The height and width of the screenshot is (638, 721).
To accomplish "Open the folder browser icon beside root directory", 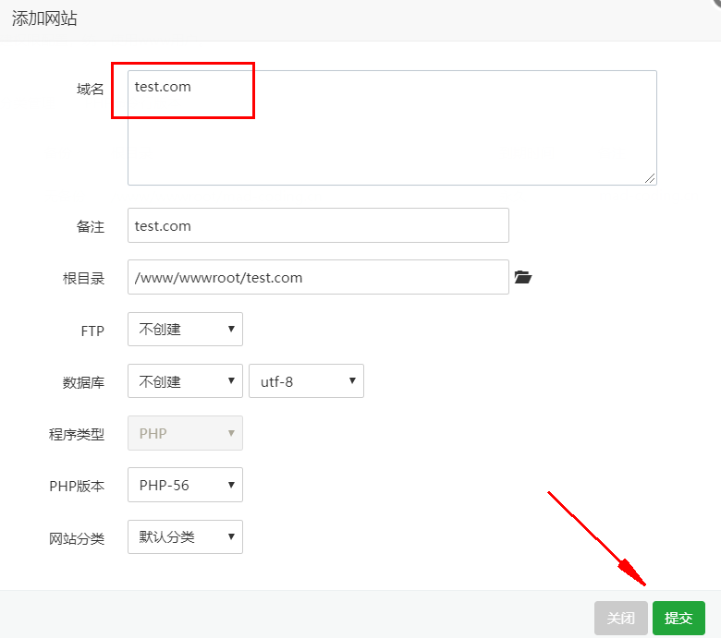I will tap(523, 277).
